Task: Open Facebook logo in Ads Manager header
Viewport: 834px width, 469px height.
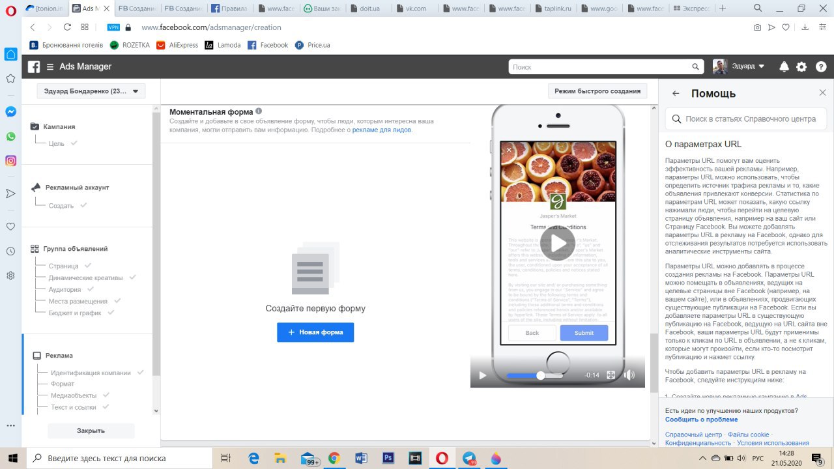Action: pyautogui.click(x=34, y=66)
